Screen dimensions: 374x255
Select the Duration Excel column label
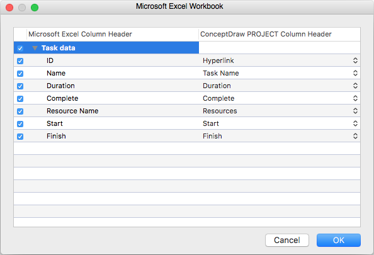pyautogui.click(x=60, y=86)
